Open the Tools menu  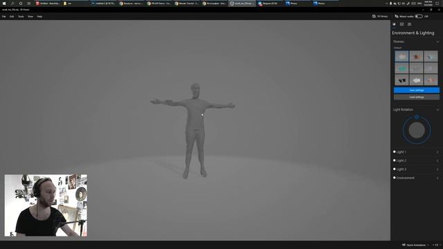[x=21, y=17]
